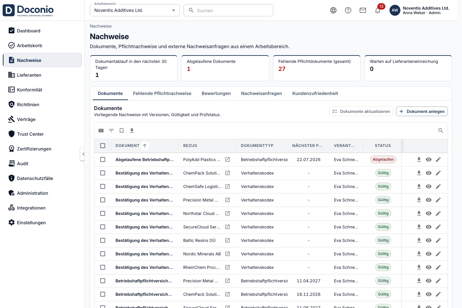This screenshot has width=462, height=308.
Task: Open the help question mark icon
Action: 348,10
